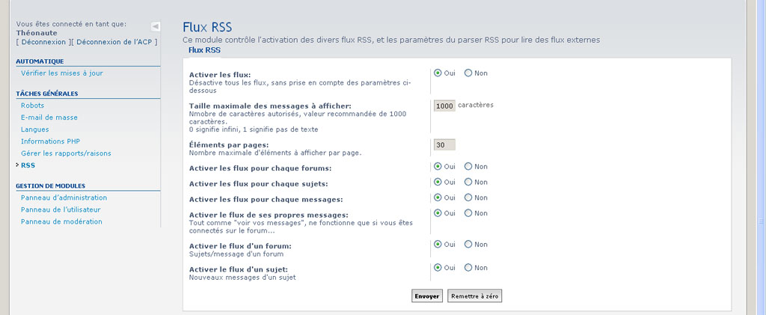Open Gérer les rapports/raisons
This screenshot has width=766, height=315.
tap(66, 153)
